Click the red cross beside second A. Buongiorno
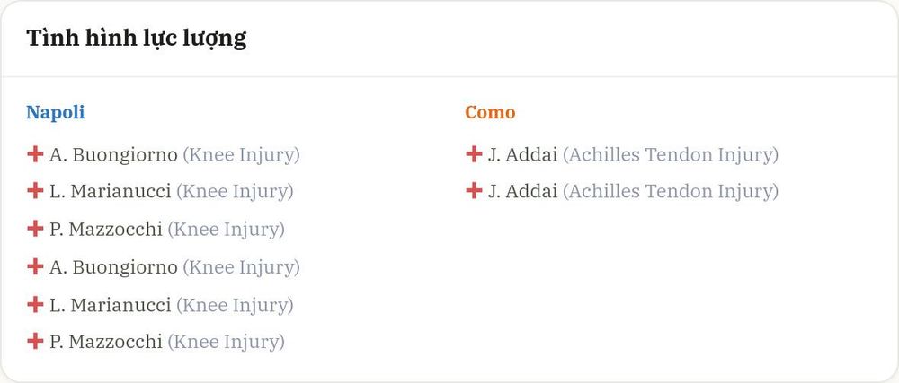Screen dimensions: 899x383 35,266
